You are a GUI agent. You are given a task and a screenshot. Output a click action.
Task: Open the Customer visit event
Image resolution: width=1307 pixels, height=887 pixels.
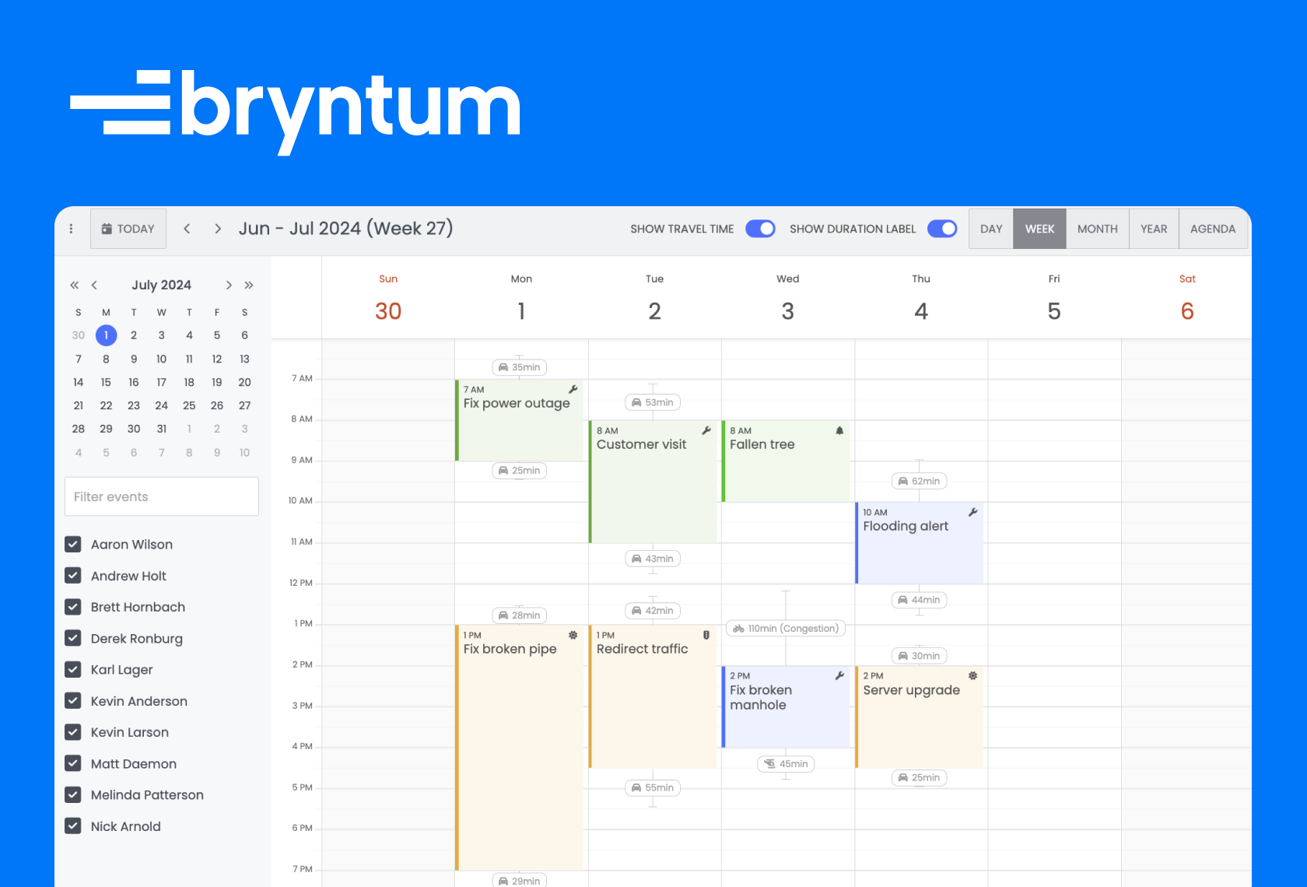[x=653, y=482]
